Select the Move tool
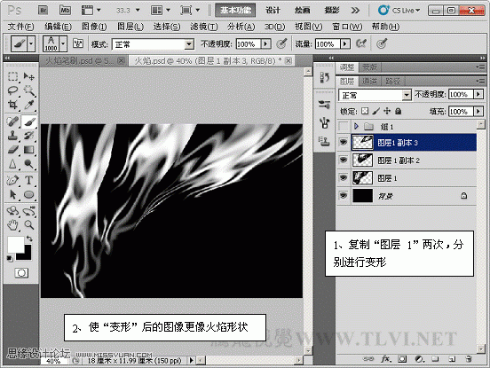The width and height of the screenshot is (490, 368). point(29,76)
